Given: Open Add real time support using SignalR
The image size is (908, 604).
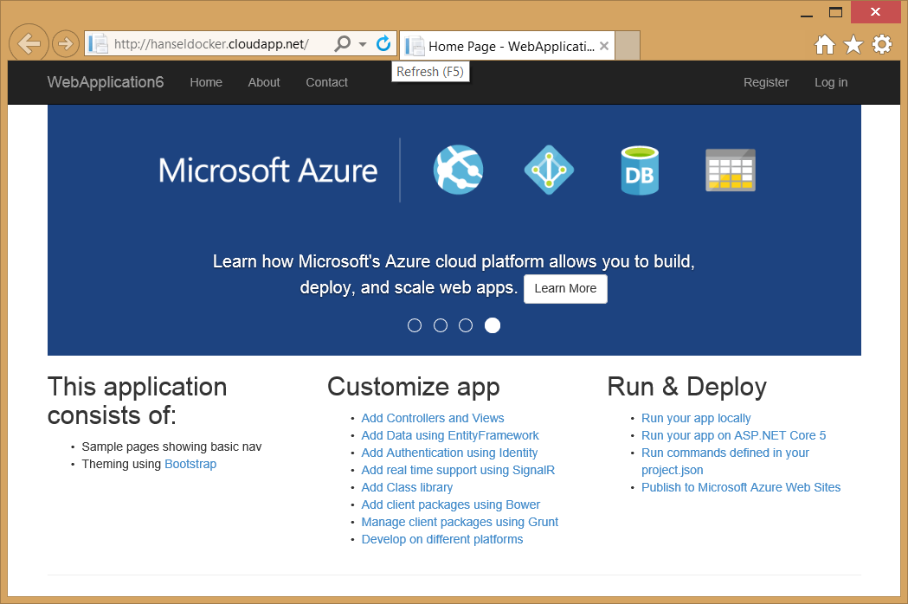Looking at the screenshot, I should point(458,470).
